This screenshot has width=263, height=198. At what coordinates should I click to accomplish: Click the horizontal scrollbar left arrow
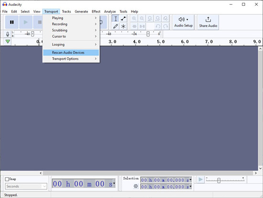coord(41,173)
